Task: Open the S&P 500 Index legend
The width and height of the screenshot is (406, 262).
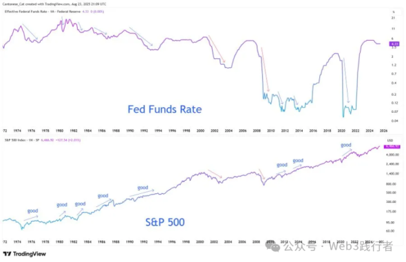Action: pyautogui.click(x=43, y=140)
